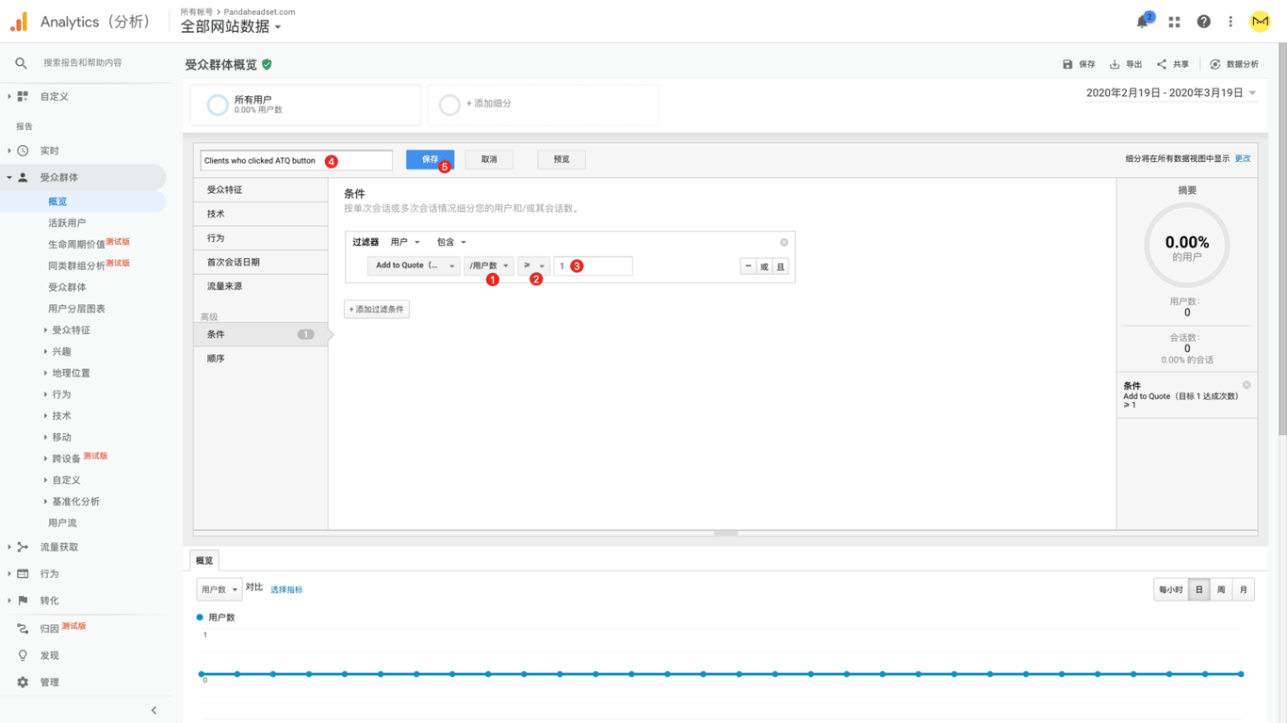Open the date range dropdown
1287x723 pixels.
1252,93
